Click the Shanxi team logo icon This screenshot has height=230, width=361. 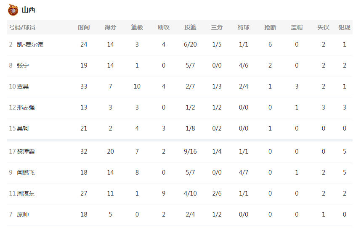tap(13, 10)
